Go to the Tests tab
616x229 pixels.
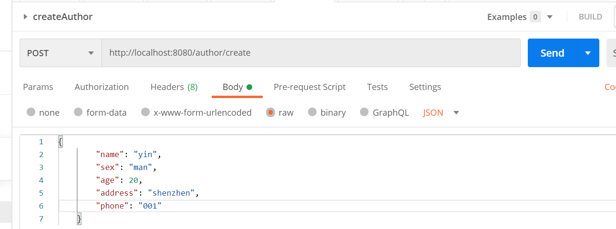(x=377, y=87)
